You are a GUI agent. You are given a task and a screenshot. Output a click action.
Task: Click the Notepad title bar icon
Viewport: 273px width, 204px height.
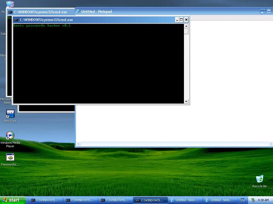[78, 11]
